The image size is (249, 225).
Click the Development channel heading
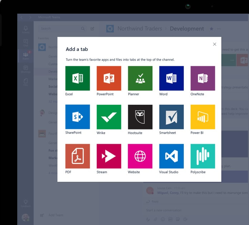point(187,29)
